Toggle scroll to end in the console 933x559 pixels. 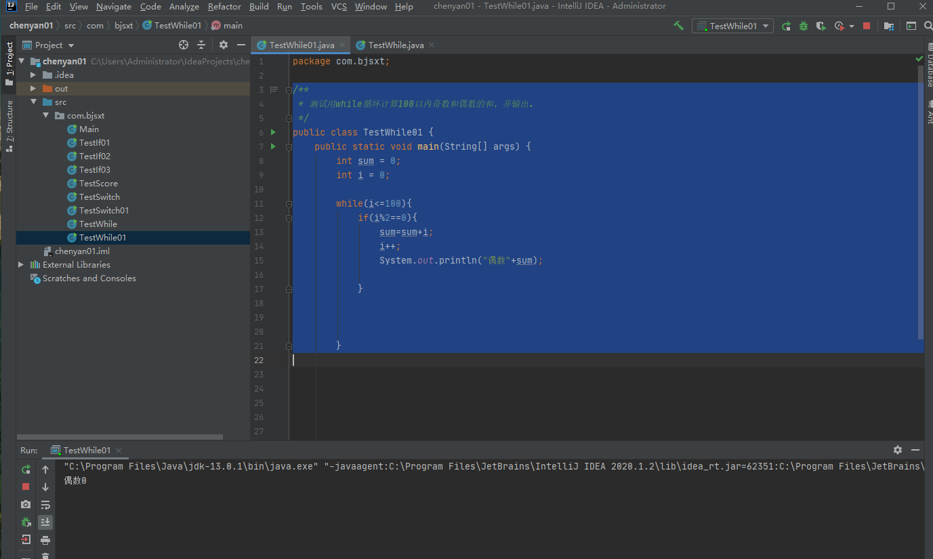[45, 522]
